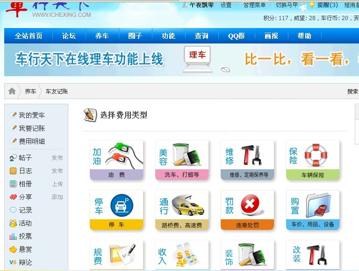The height and width of the screenshot is (271, 359).
Task: Open the 通行 toll fee card
Action: [x=182, y=210]
